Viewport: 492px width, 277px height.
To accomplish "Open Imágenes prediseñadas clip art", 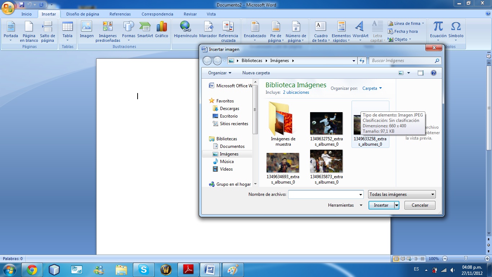I will click(108, 32).
